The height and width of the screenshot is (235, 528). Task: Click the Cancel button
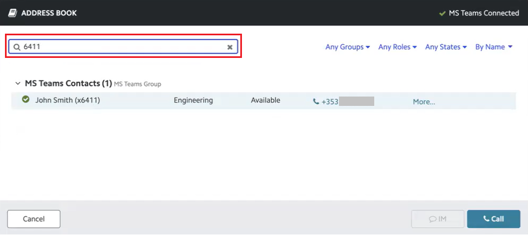coord(34,219)
